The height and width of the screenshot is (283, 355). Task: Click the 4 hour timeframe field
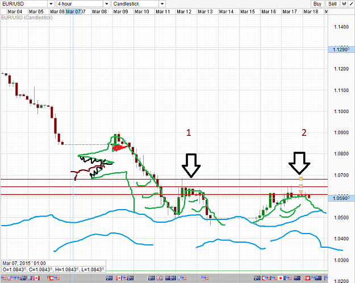tap(80, 4)
